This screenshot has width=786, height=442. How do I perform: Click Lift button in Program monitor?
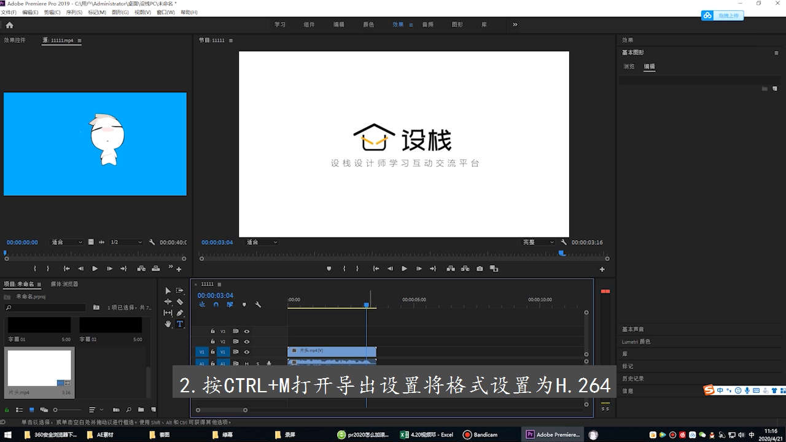coord(451,268)
